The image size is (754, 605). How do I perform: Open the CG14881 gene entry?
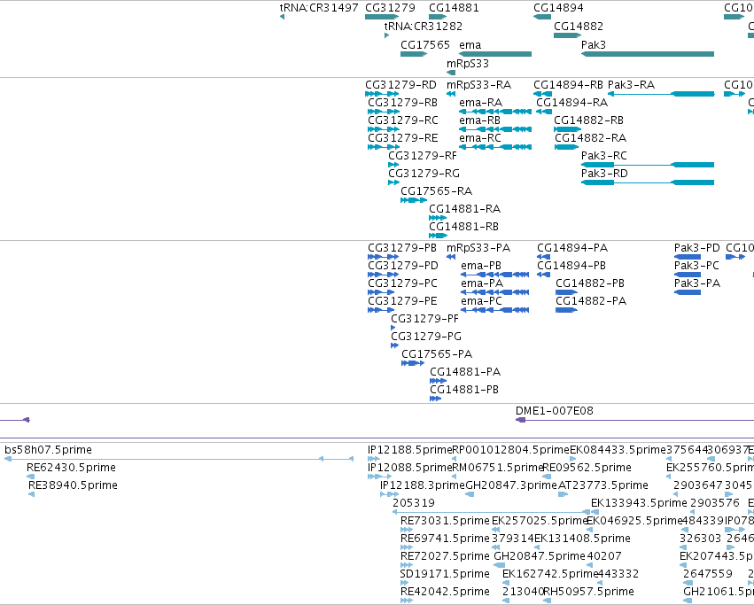click(454, 8)
